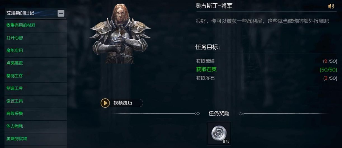The height and width of the screenshot is (148, 342).
Task: Open the 魔能应用 quest
Action: coord(36,51)
